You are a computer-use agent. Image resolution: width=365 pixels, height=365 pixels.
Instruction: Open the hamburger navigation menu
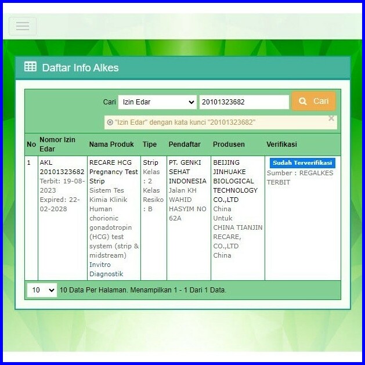click(23, 26)
